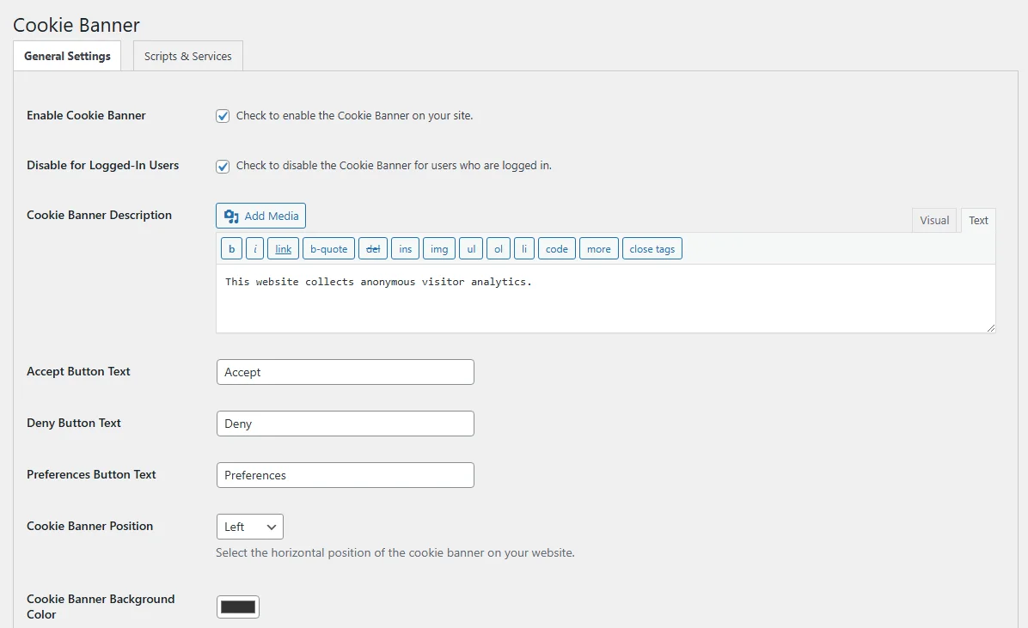
Task: Click the close tags button
Action: point(652,249)
